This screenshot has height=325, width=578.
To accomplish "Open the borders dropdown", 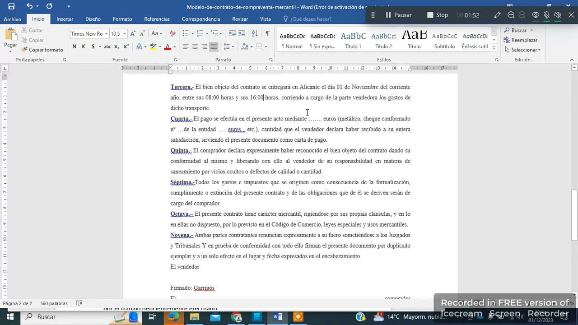I will click(266, 46).
